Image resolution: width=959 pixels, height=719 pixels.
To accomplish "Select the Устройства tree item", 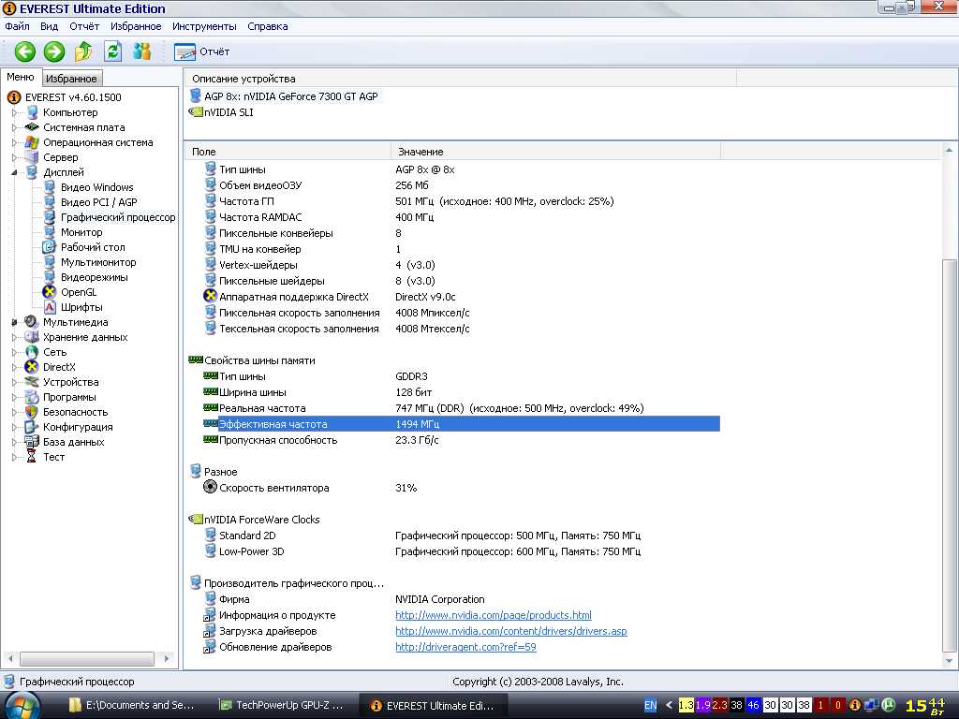I will tap(70, 382).
